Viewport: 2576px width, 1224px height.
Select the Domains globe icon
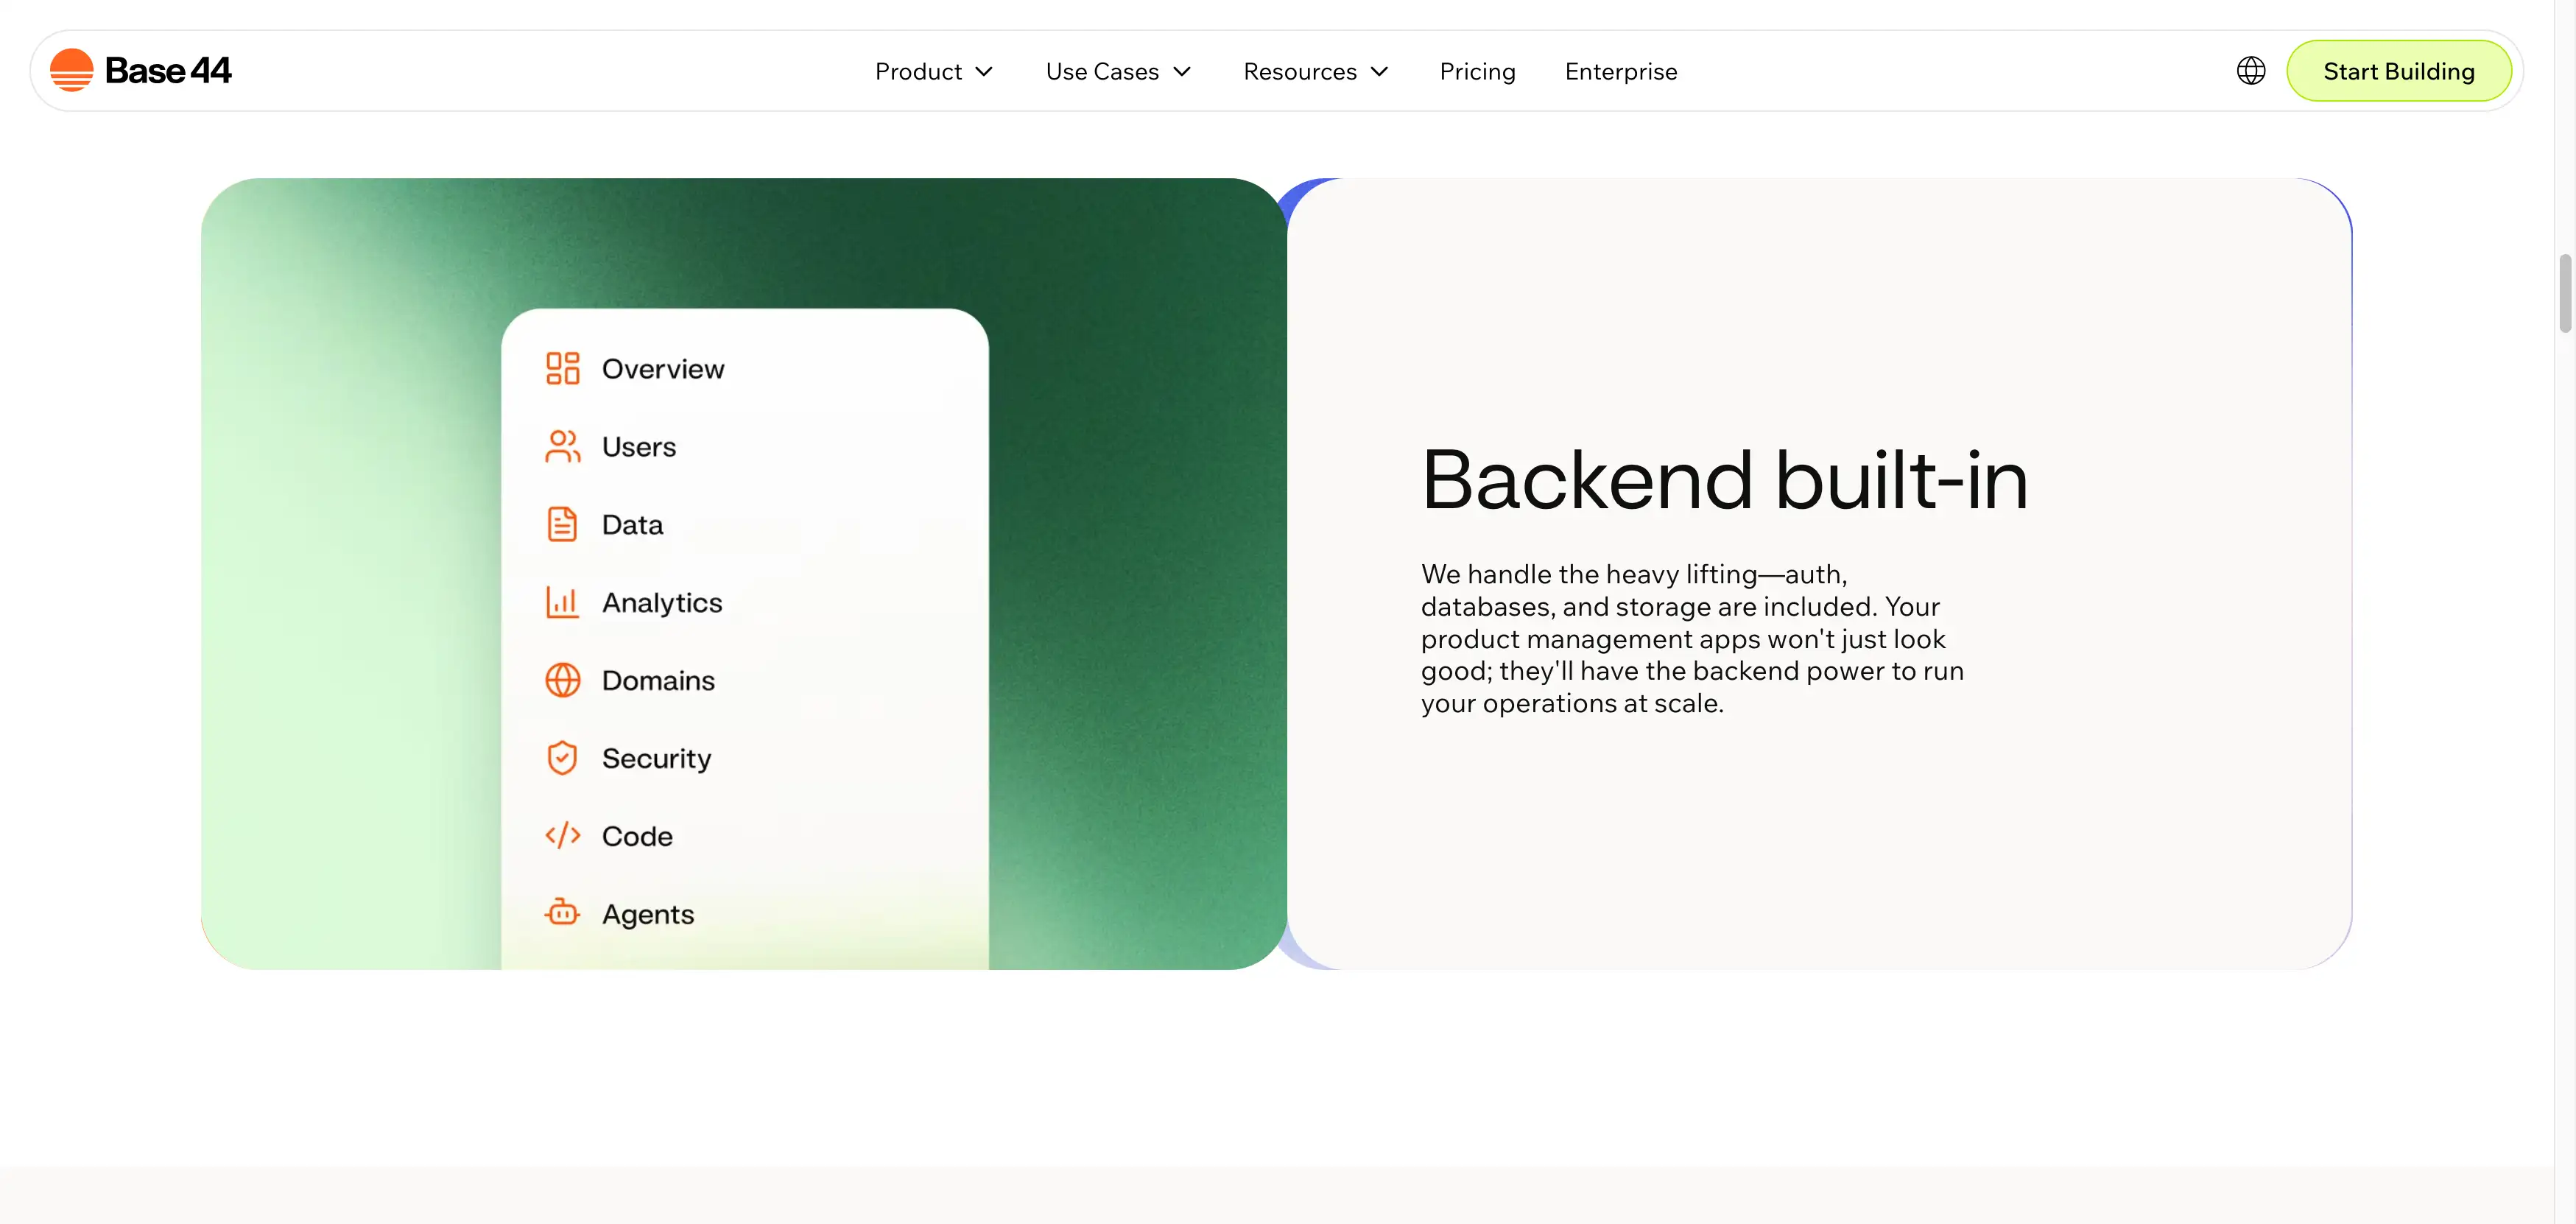(x=562, y=679)
